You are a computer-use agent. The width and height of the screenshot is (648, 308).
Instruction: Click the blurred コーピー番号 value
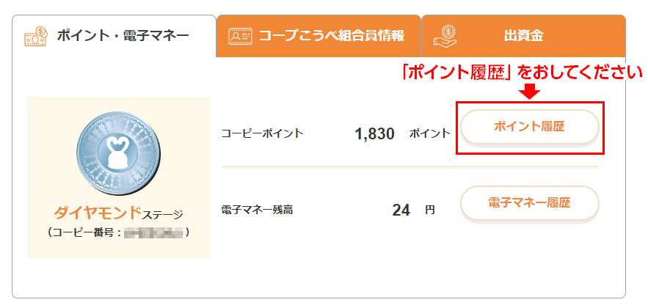tap(153, 233)
